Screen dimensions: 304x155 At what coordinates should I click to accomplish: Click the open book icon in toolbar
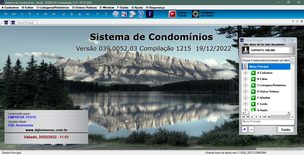[116, 14]
